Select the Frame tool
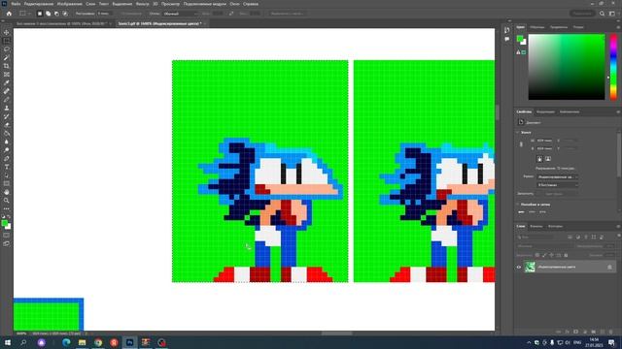 click(x=7, y=74)
